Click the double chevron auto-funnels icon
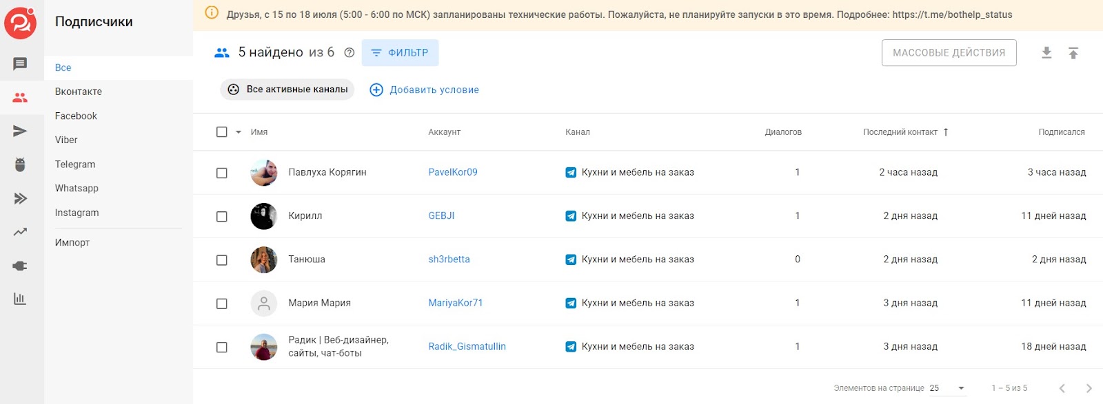The height and width of the screenshot is (404, 1103). tap(20, 199)
